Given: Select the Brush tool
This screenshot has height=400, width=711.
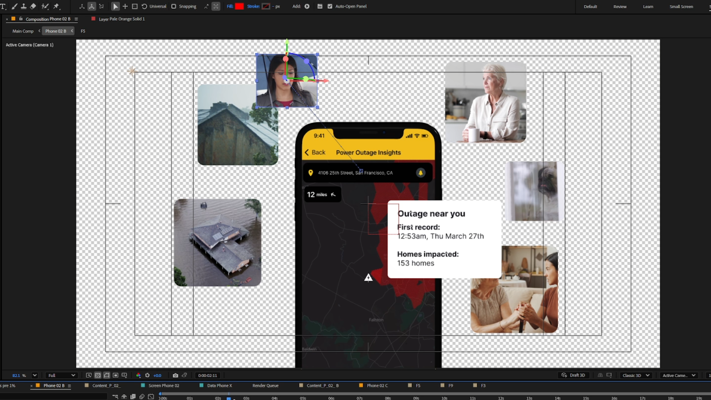Looking at the screenshot, I should click(x=14, y=6).
